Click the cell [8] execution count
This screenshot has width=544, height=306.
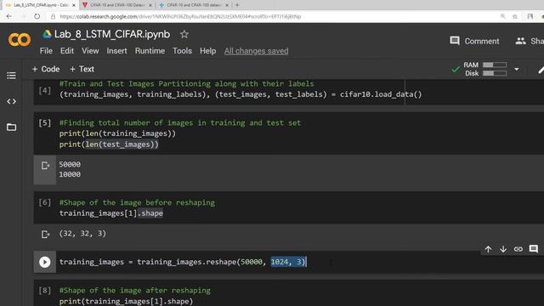[45, 290]
